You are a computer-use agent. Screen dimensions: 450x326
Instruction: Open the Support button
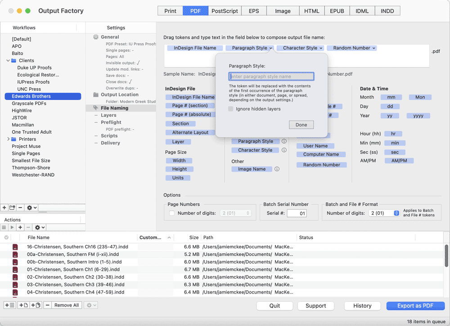[316, 306]
